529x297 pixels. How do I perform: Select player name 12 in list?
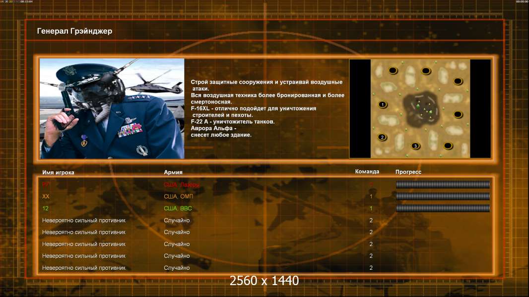point(46,208)
